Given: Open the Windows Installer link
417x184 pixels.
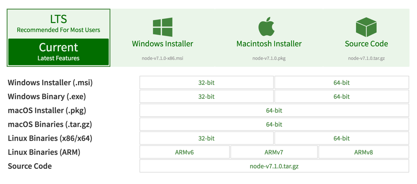Looking at the screenshot, I should coord(163,44).
